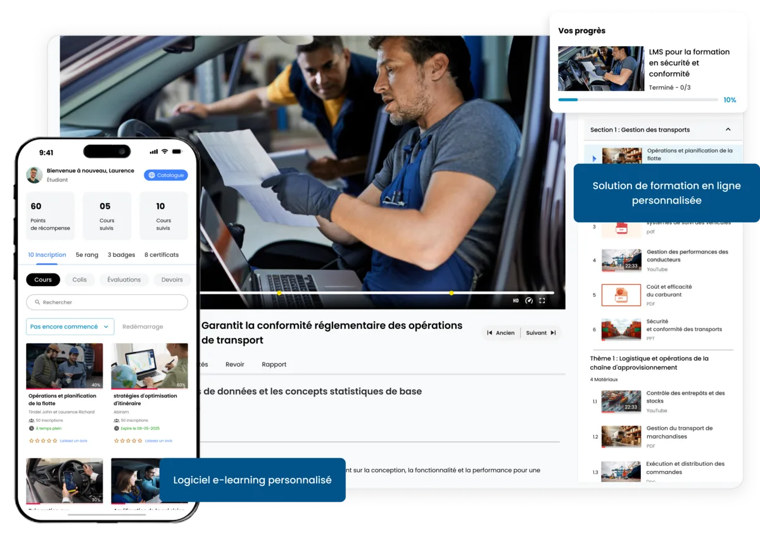This screenshot has height=536, width=760.
Task: Enter fullscreen with the video player icon
Action: tap(541, 301)
